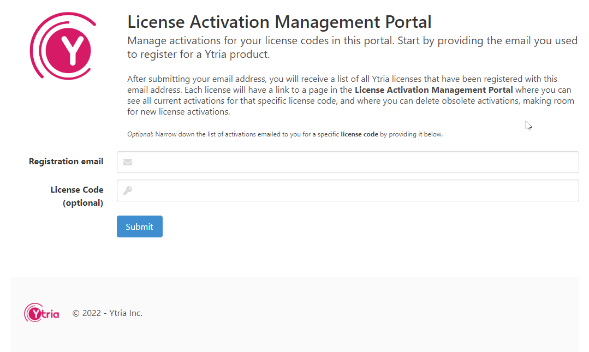This screenshot has height=352, width=589.
Task: Click the envelope icon in the email field
Action: (128, 162)
